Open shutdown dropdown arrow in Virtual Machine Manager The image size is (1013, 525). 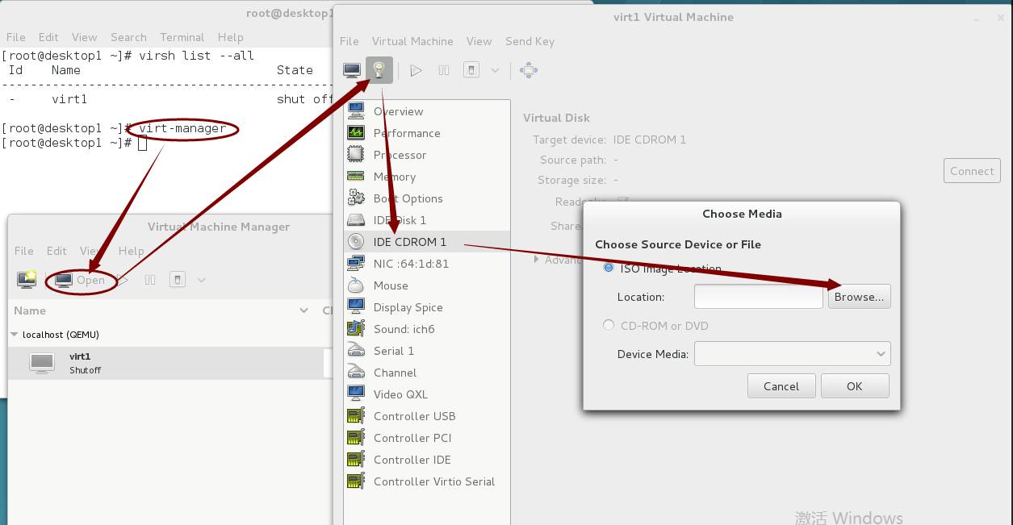[201, 280]
